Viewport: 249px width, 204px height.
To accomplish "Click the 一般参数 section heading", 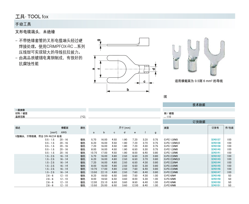I will point(20,110).
